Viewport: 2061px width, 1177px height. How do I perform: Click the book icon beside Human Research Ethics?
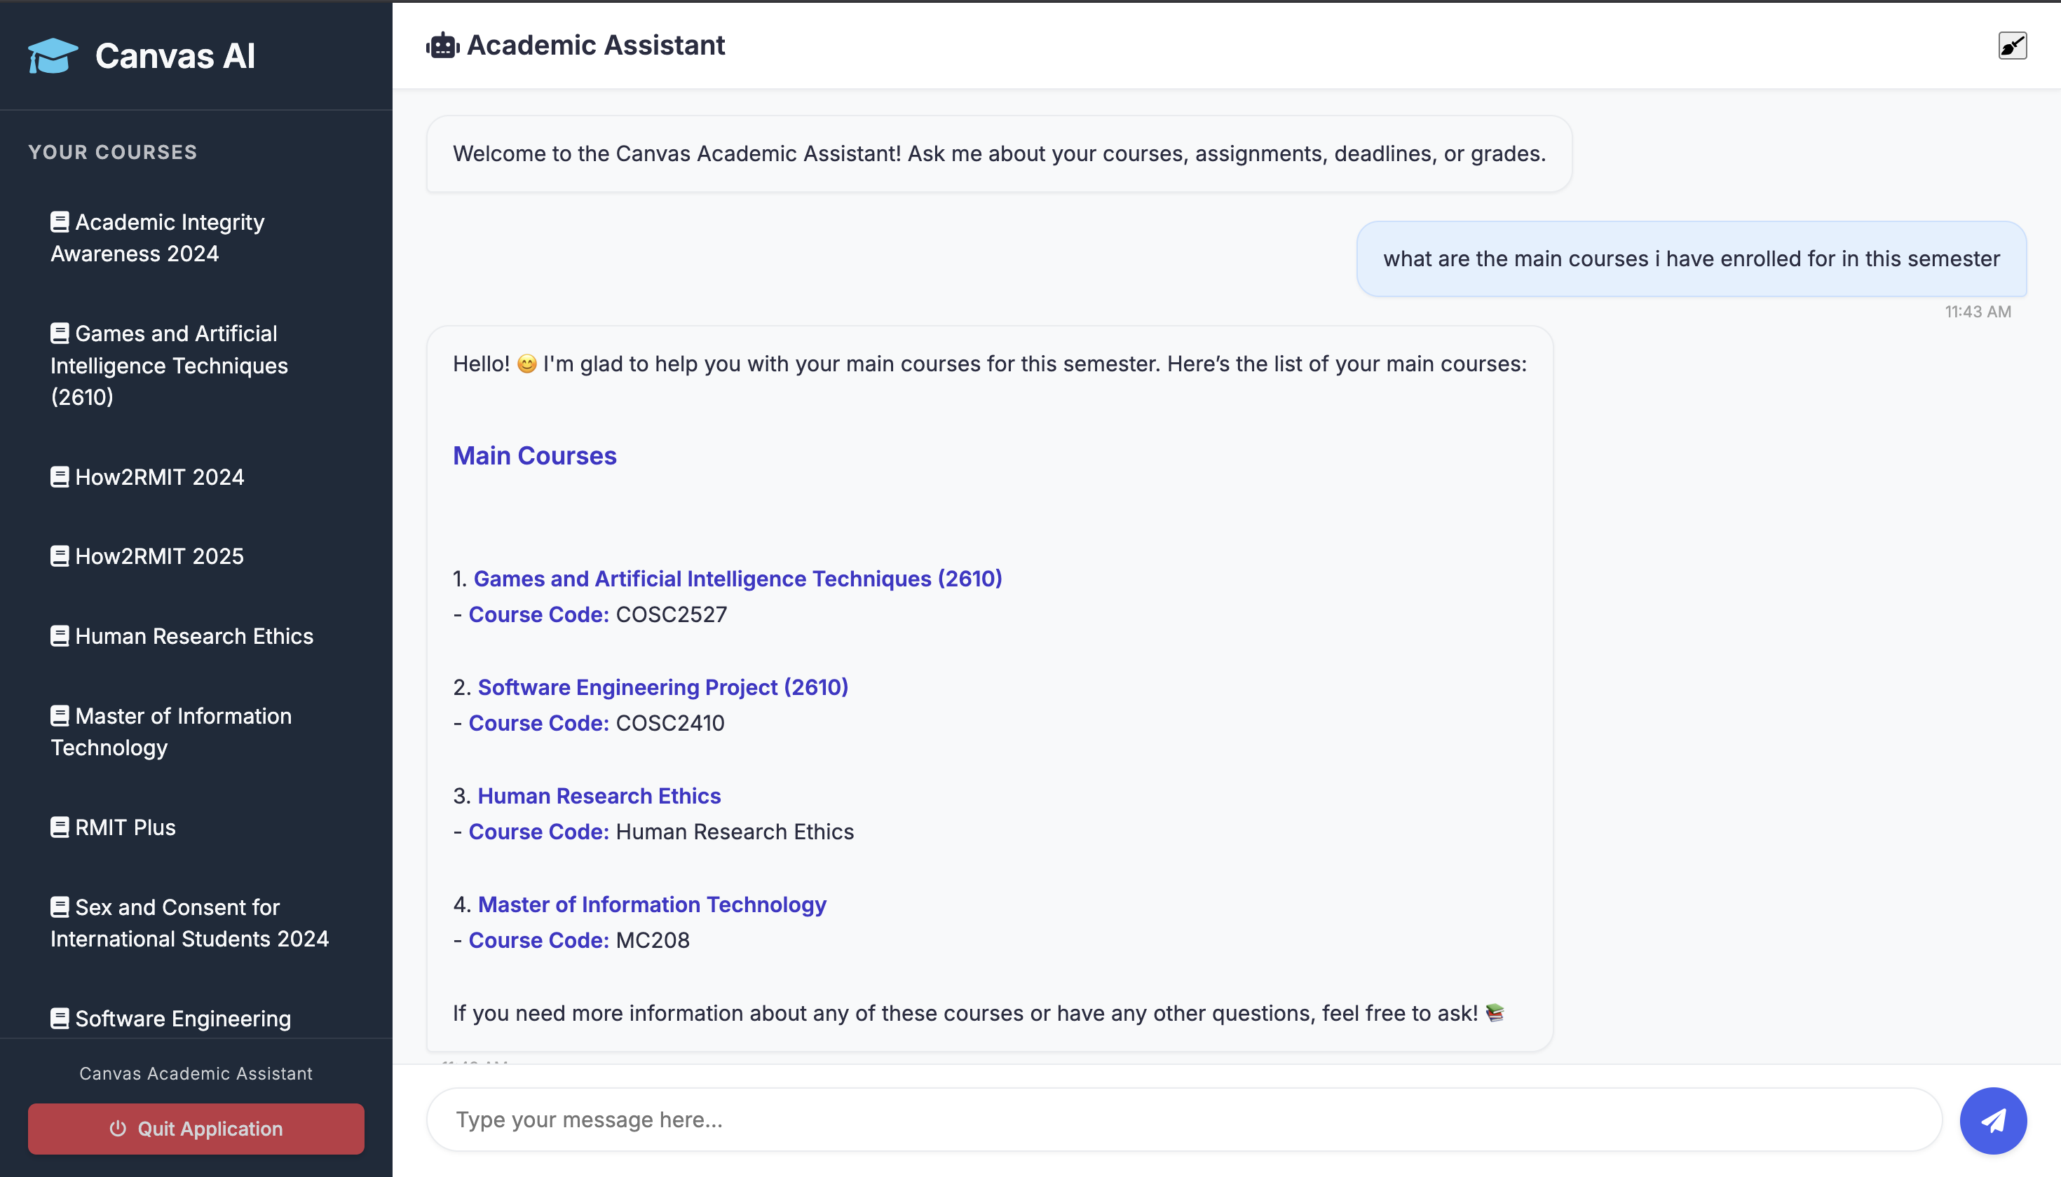(58, 635)
